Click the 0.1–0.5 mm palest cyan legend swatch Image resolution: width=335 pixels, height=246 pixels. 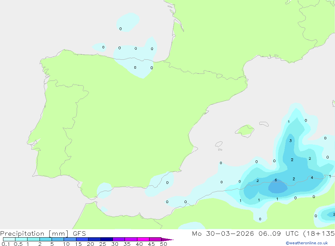tap(9, 239)
